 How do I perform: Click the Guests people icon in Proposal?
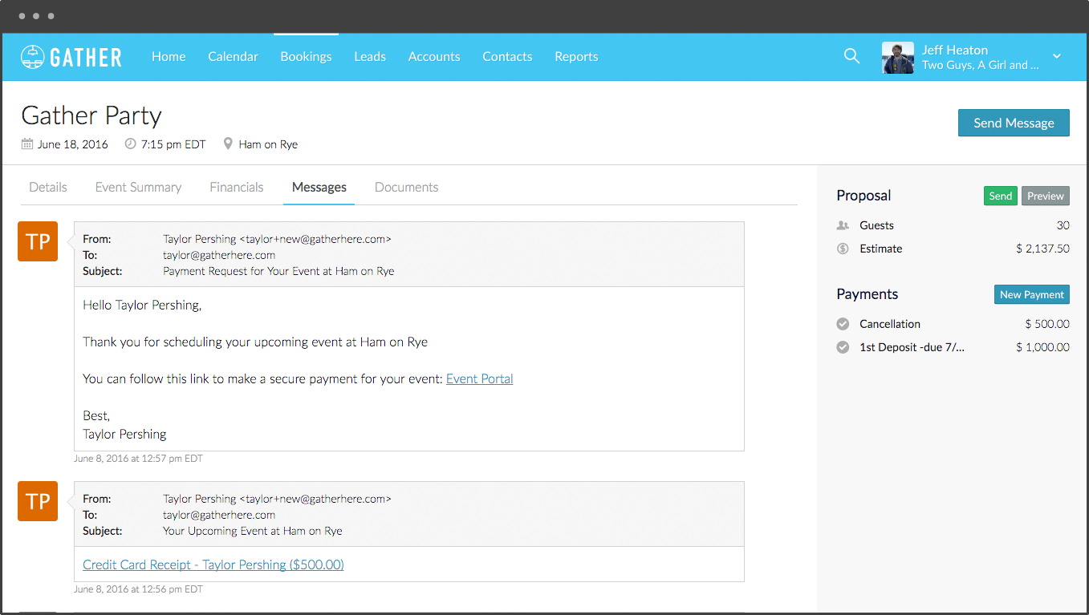click(x=843, y=226)
